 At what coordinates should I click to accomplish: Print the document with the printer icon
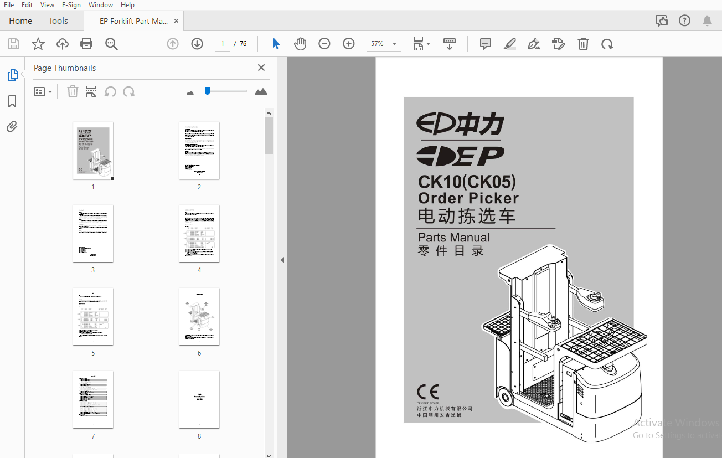tap(86, 44)
